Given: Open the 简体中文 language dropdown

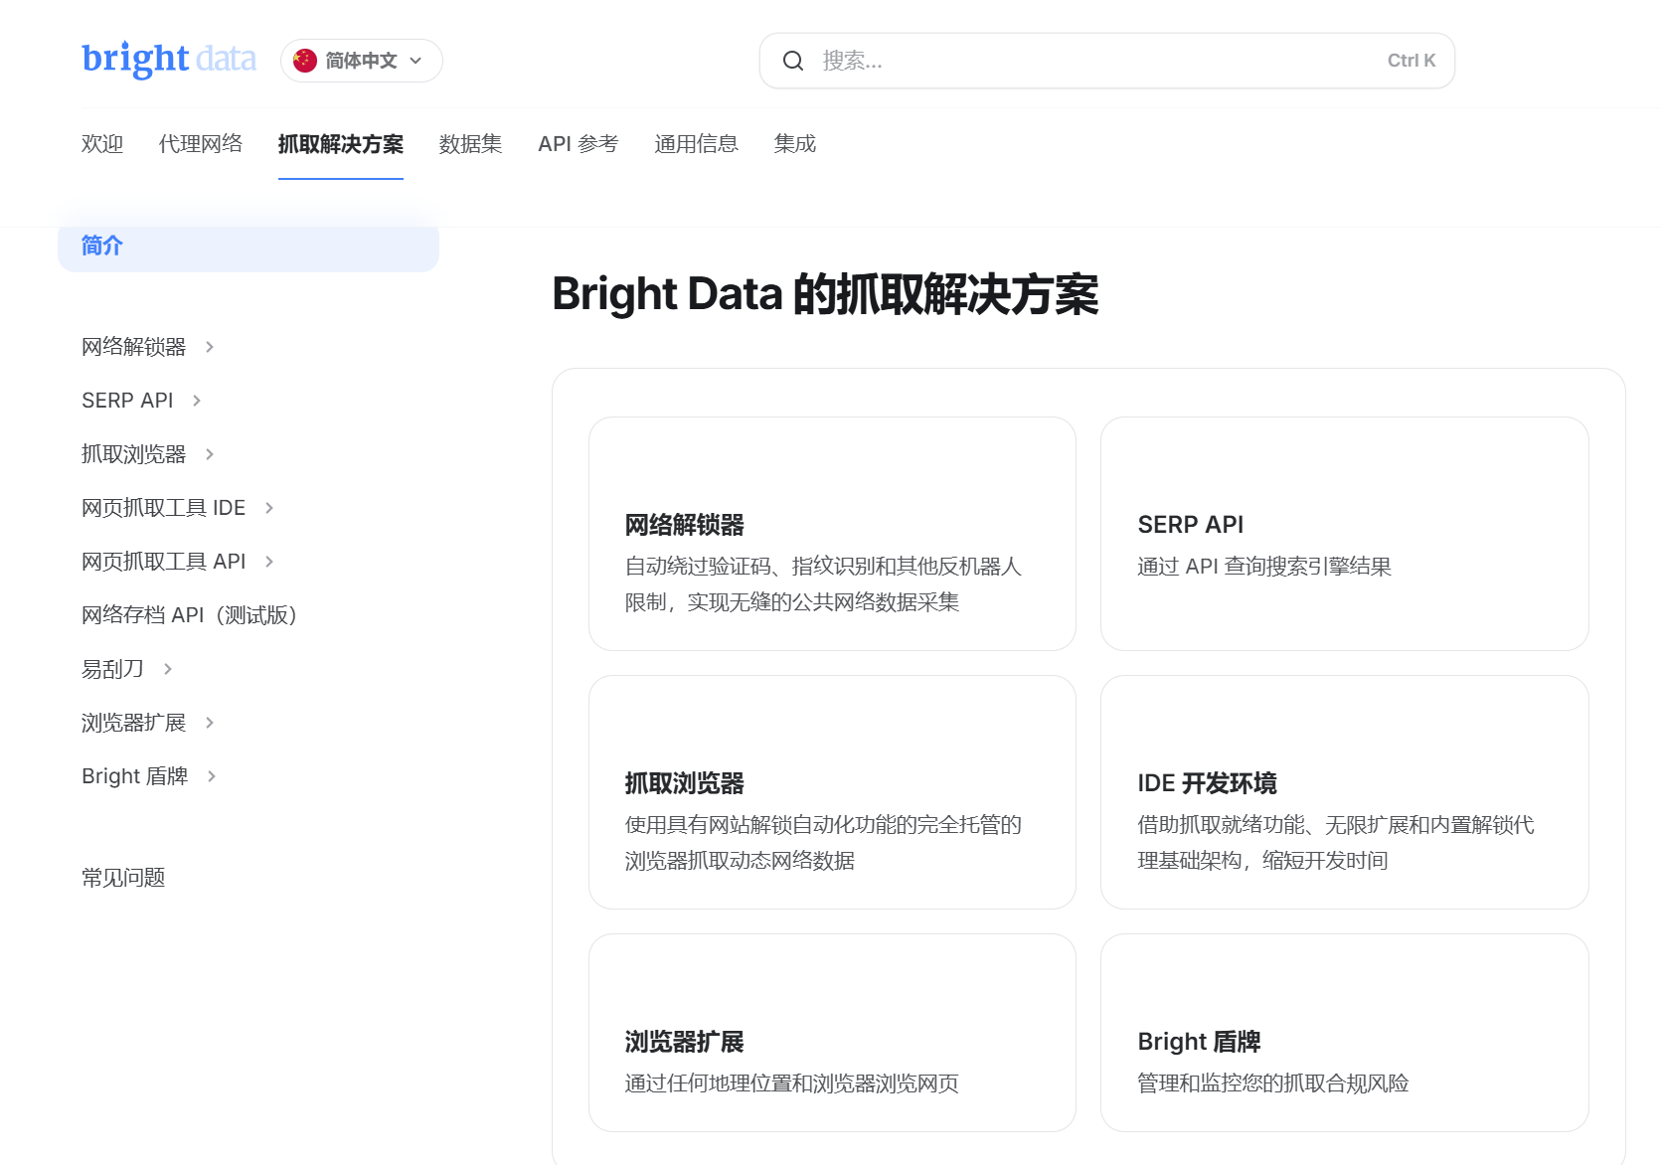Looking at the screenshot, I should (362, 61).
